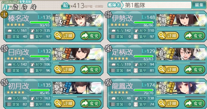Edit fleet name with 編集 button
207x109 pixels.
tap(199, 5)
